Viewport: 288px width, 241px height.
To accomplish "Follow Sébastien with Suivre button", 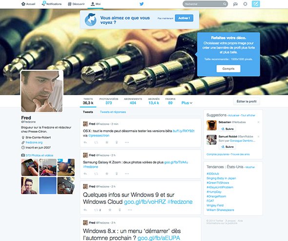I will pyautogui.click(x=227, y=129).
